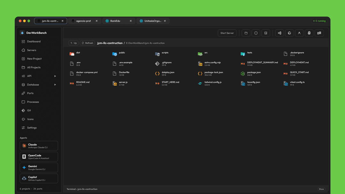This screenshot has height=194, width=345.
Task: Click the open-folder toolbar icon
Action: (x=246, y=33)
